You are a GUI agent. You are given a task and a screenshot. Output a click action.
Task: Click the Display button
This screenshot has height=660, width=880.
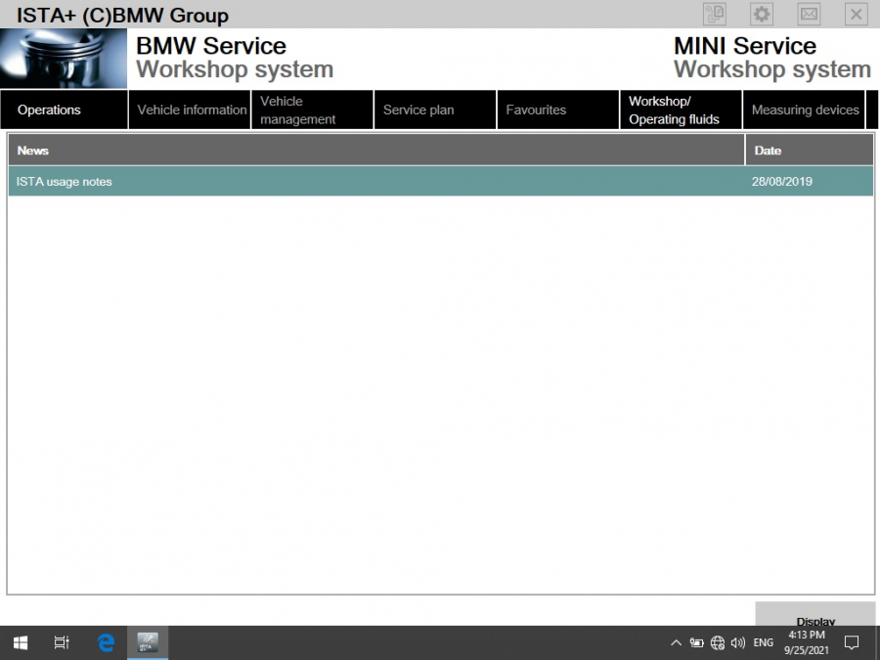[x=814, y=621]
